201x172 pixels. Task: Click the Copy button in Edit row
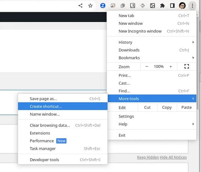[167, 107]
